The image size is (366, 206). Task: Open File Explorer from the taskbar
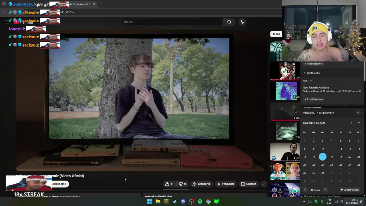point(158,201)
